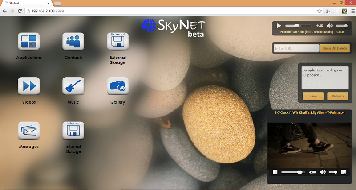Click the Gallery label text
The width and height of the screenshot is (356, 190).
(117, 102)
